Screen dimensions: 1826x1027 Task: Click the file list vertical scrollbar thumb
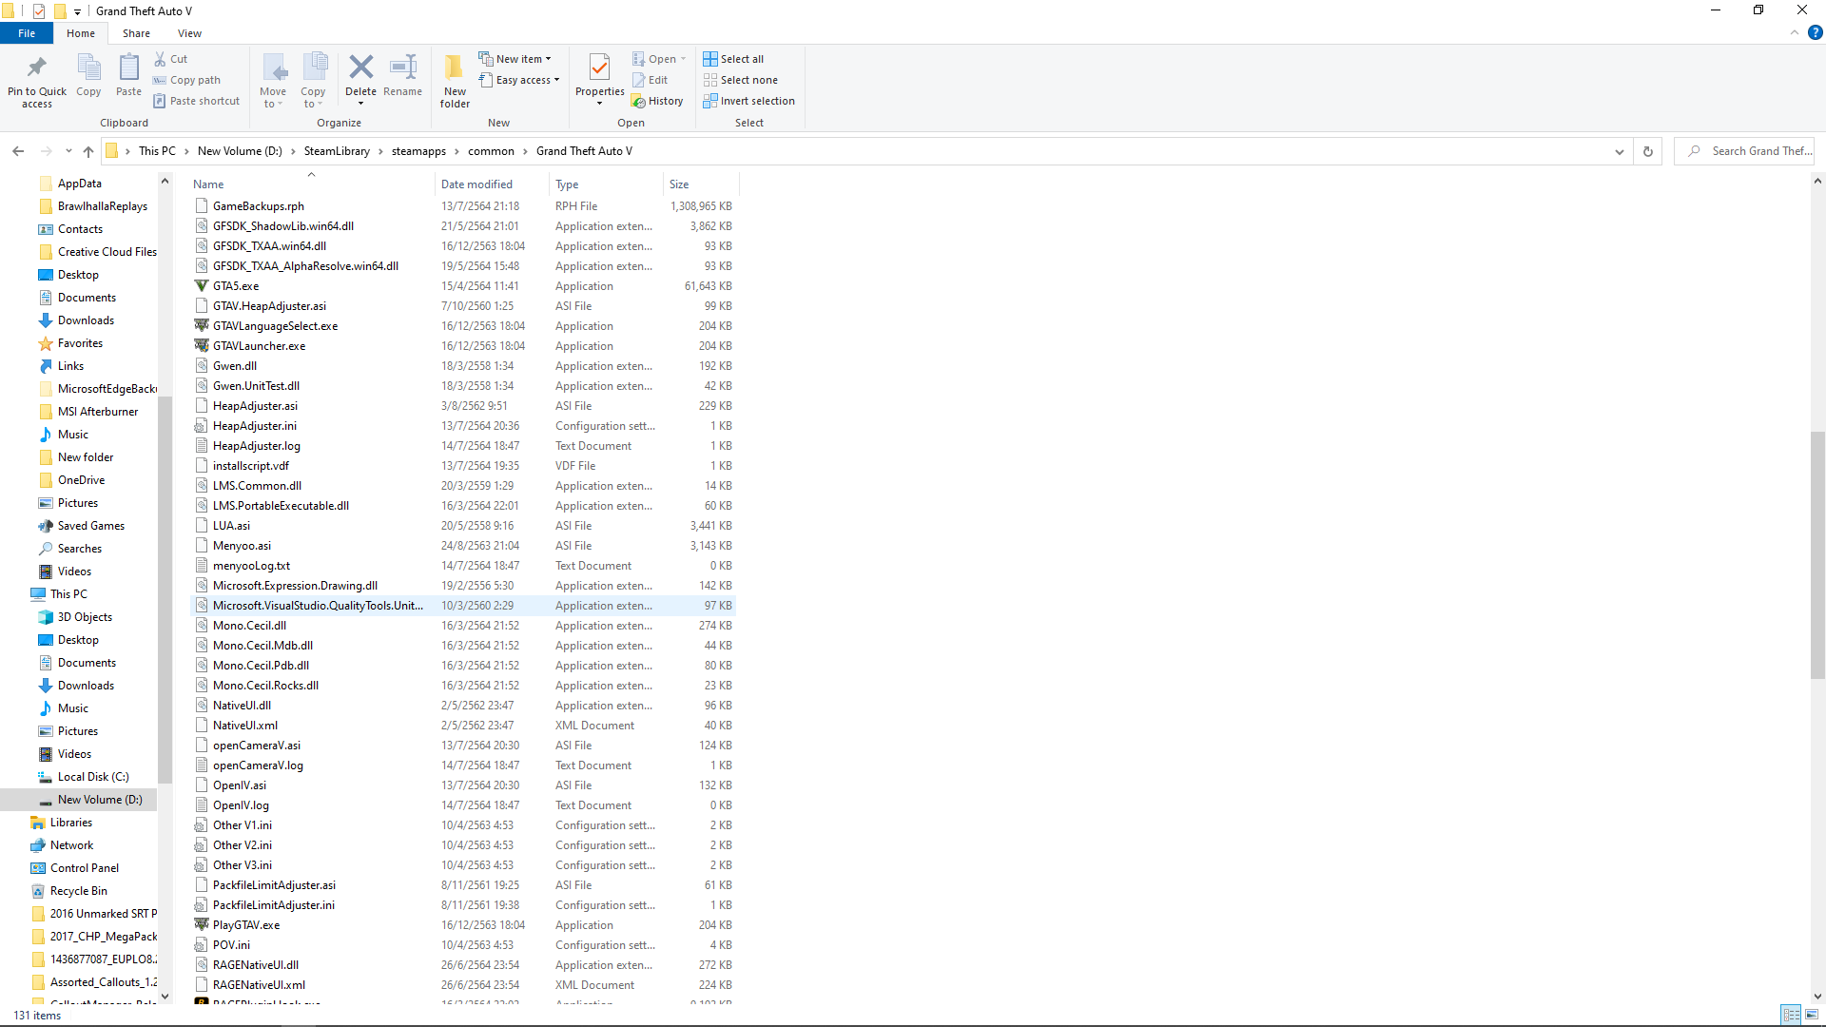click(1817, 555)
